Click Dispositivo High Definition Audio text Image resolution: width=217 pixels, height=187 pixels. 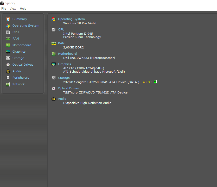point(87,103)
